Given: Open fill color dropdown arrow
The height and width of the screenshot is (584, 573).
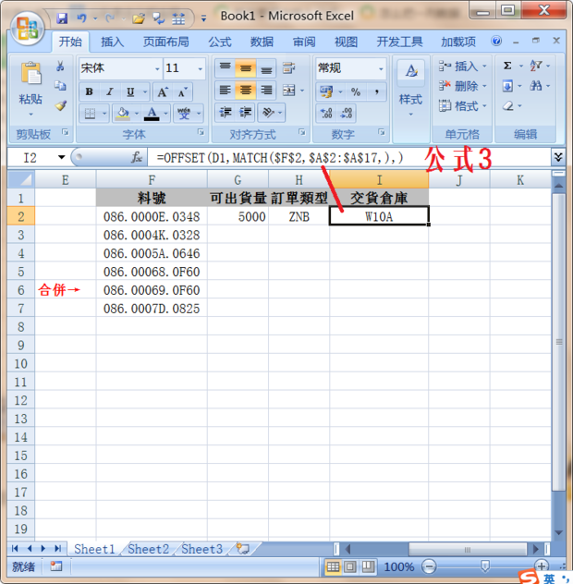Looking at the screenshot, I should 137,114.
